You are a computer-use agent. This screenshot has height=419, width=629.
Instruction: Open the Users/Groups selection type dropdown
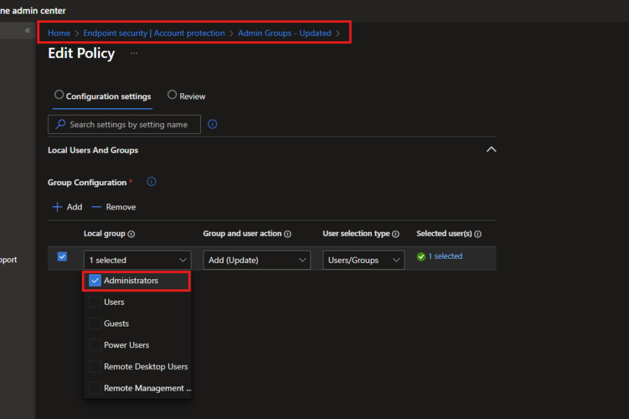tap(363, 260)
